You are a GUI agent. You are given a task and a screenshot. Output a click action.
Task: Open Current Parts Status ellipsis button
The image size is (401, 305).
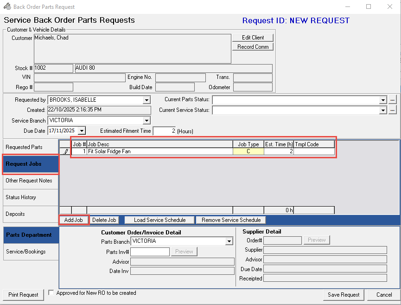click(x=393, y=100)
